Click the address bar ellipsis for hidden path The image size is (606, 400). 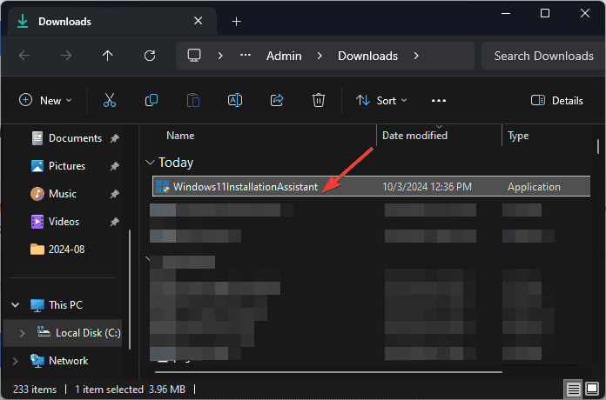click(x=246, y=55)
